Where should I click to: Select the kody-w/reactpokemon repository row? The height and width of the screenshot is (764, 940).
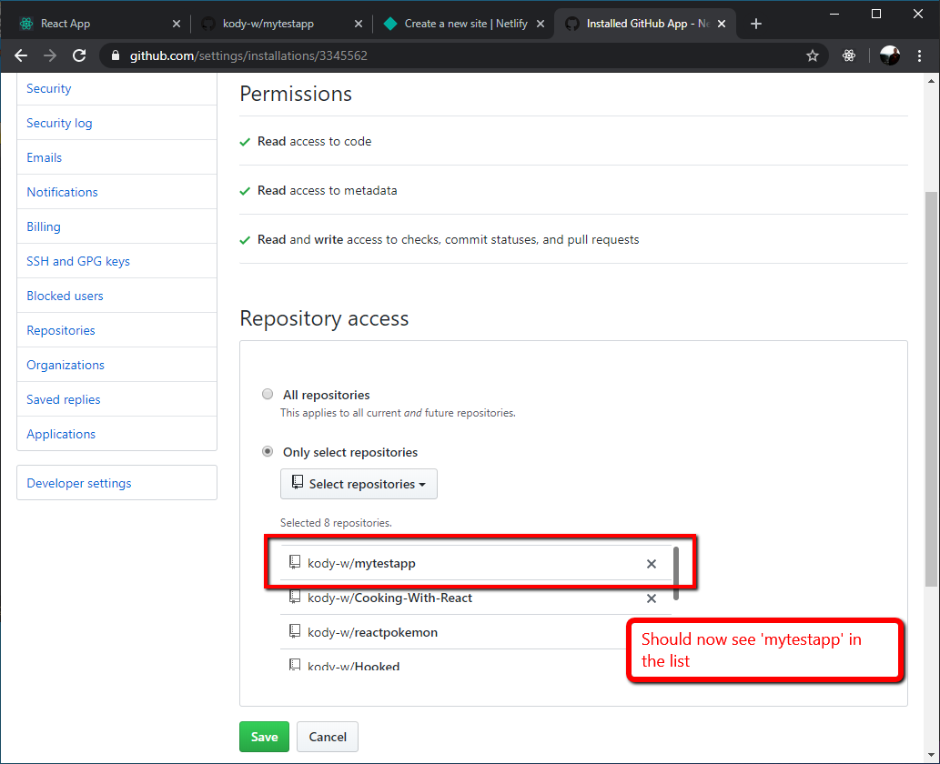(x=476, y=632)
